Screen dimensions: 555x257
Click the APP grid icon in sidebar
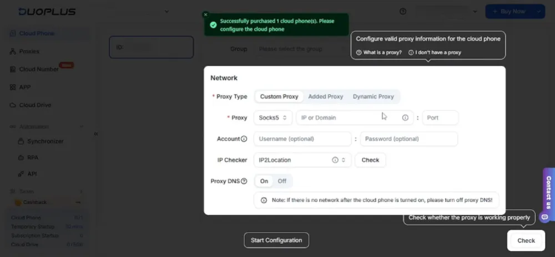pyautogui.click(x=13, y=87)
